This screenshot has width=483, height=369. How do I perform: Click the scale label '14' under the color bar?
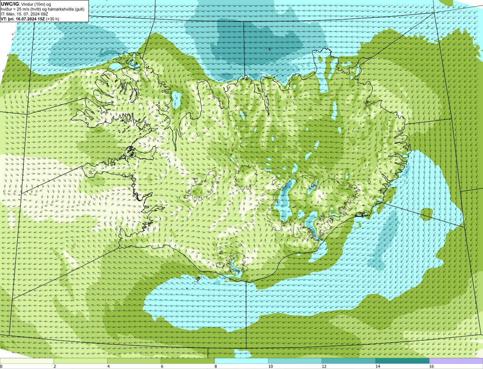(x=378, y=366)
